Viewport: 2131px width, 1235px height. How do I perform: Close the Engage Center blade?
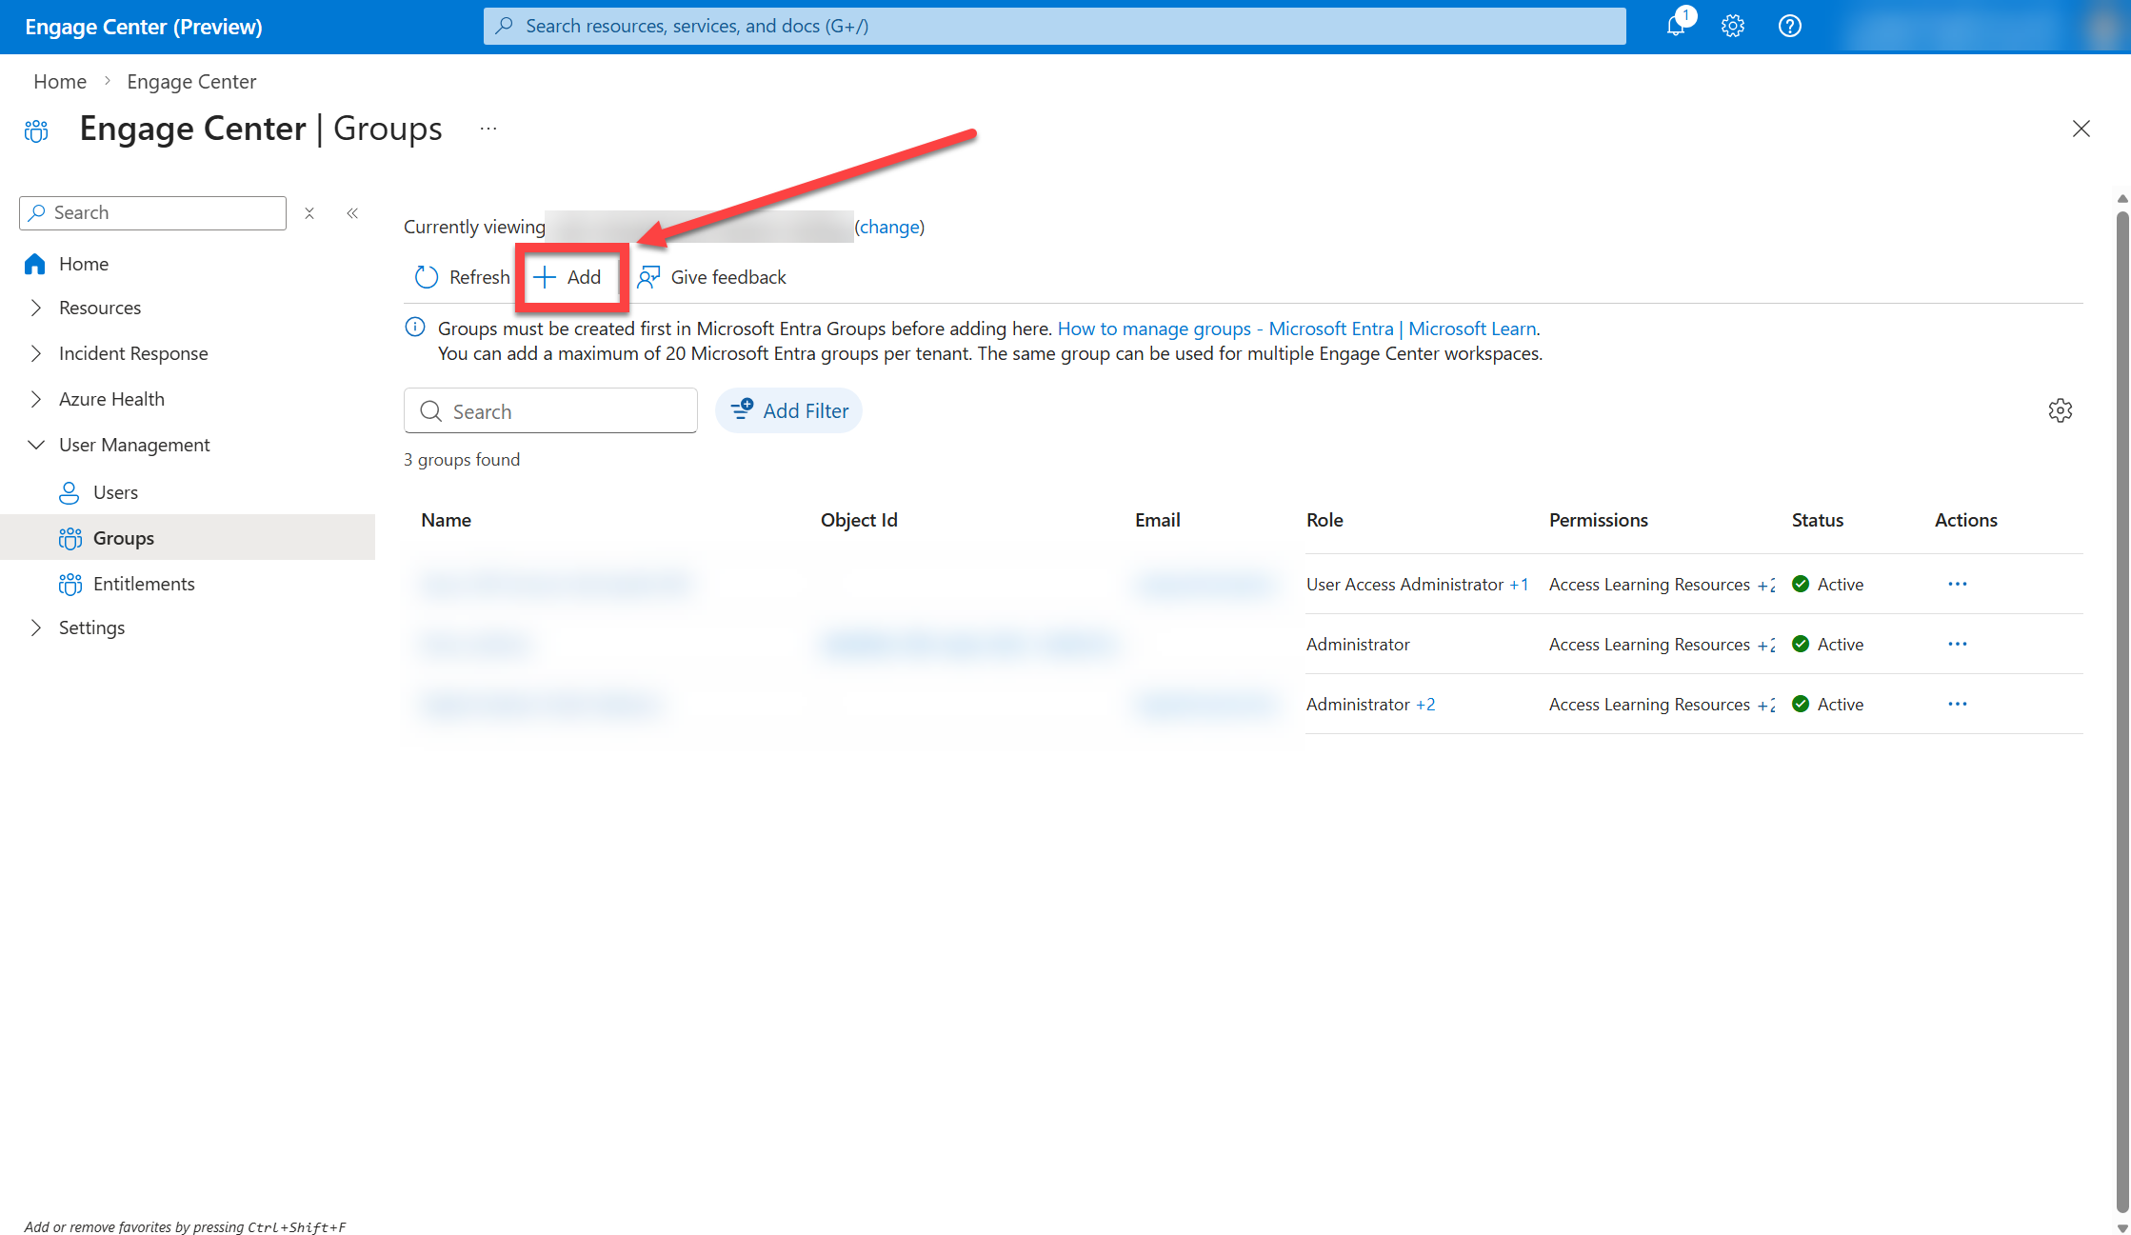click(2081, 129)
